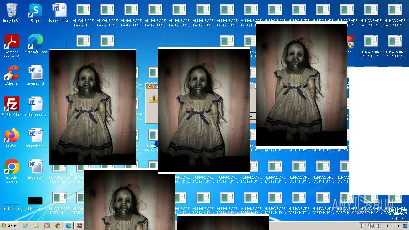Click the yellow warning icon in the dialog
Image resolution: width=409 pixels, height=230 pixels.
point(154,98)
